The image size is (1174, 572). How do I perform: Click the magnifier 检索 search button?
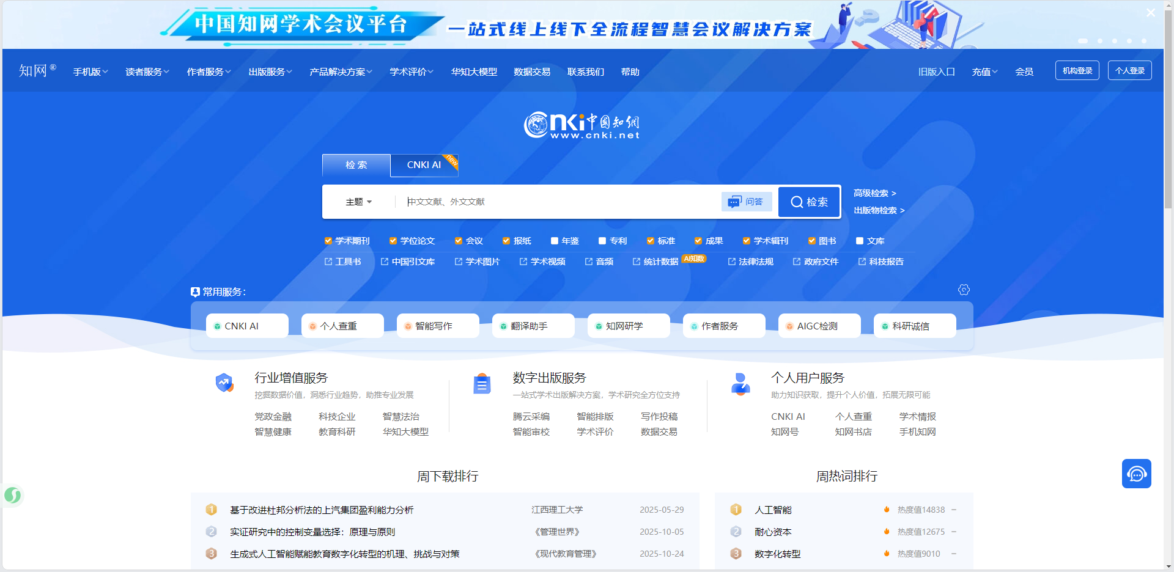(x=809, y=202)
